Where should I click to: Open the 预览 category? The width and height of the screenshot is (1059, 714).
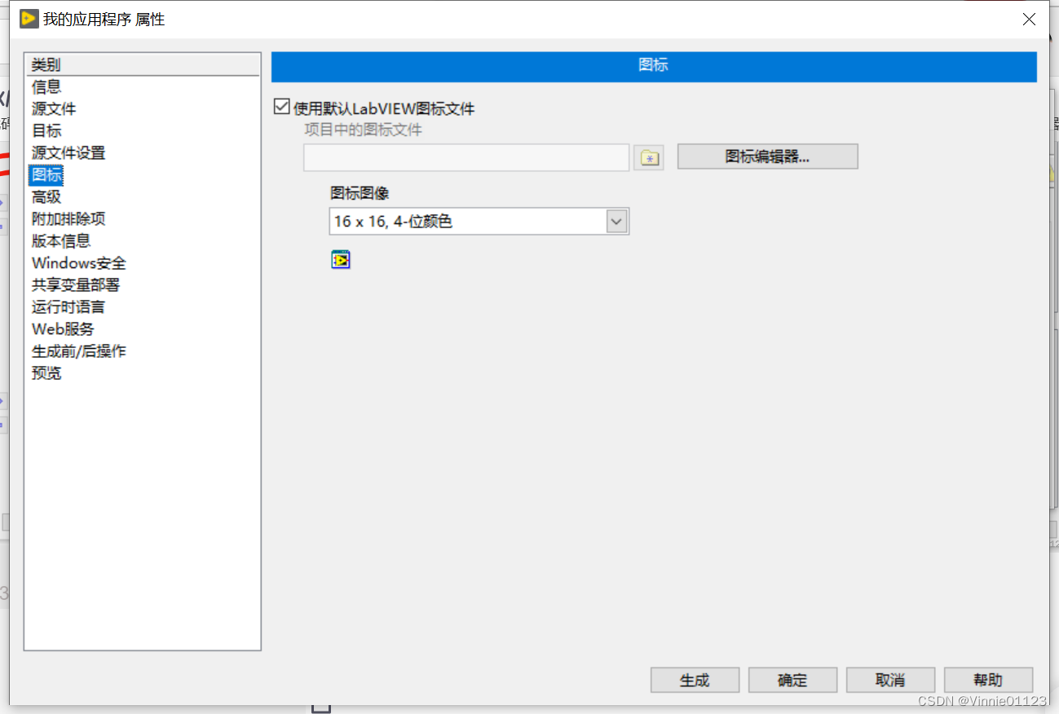pyautogui.click(x=46, y=372)
